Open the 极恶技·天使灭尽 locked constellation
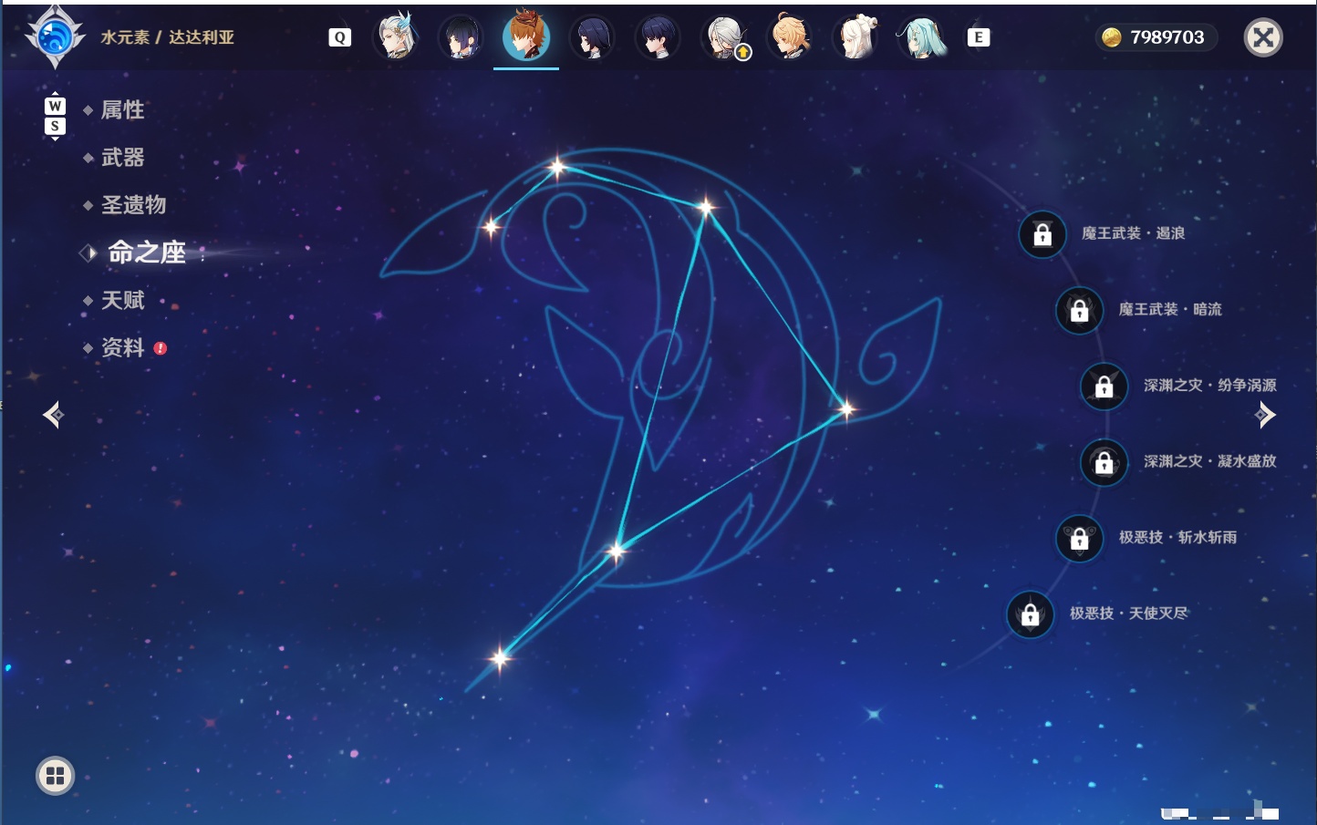The height and width of the screenshot is (825, 1317). pos(1031,614)
